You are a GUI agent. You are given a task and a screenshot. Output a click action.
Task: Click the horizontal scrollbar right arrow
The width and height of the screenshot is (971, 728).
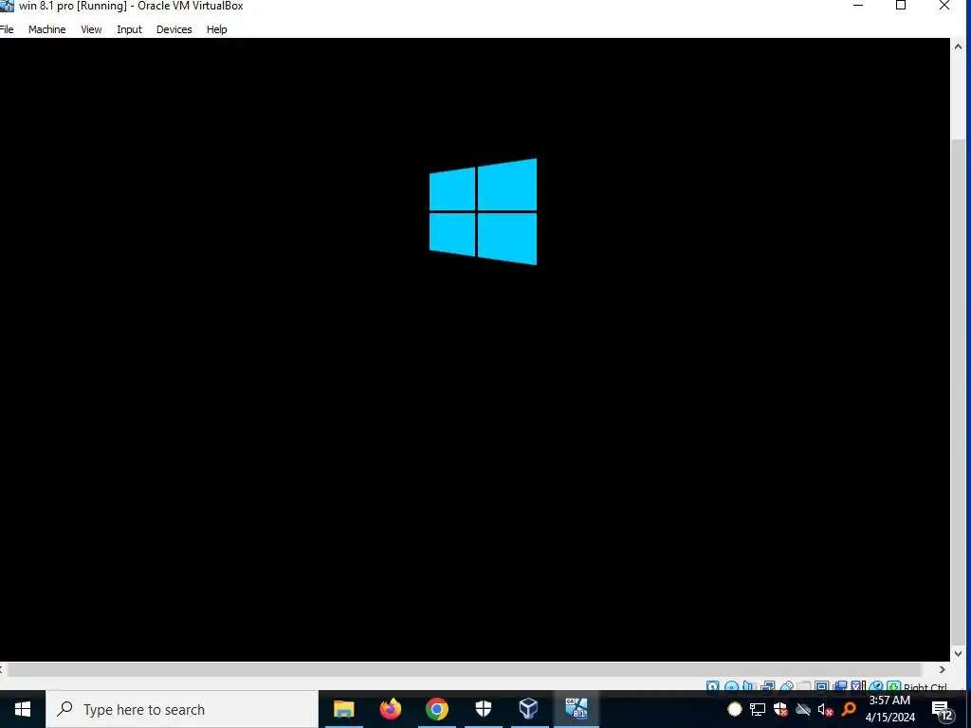click(943, 669)
